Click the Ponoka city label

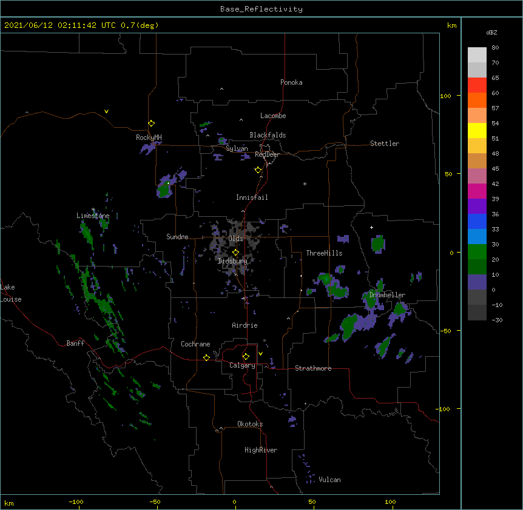pos(291,82)
